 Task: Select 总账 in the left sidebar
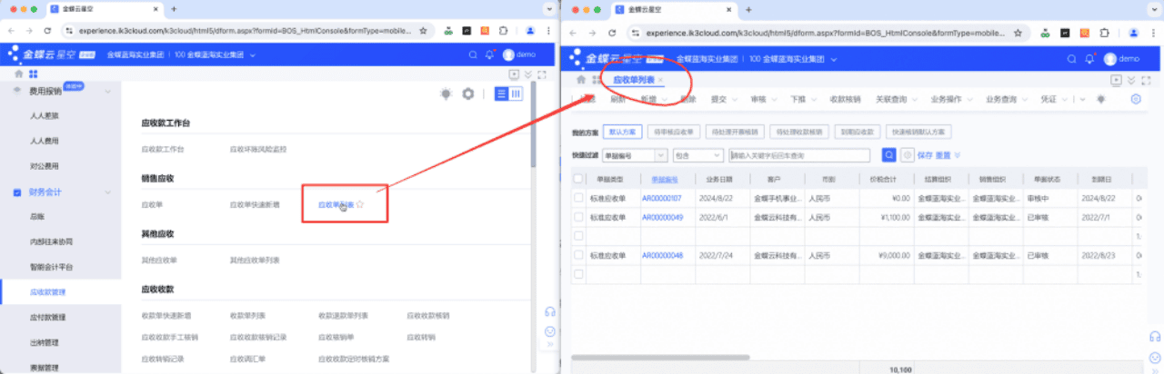tap(37, 217)
